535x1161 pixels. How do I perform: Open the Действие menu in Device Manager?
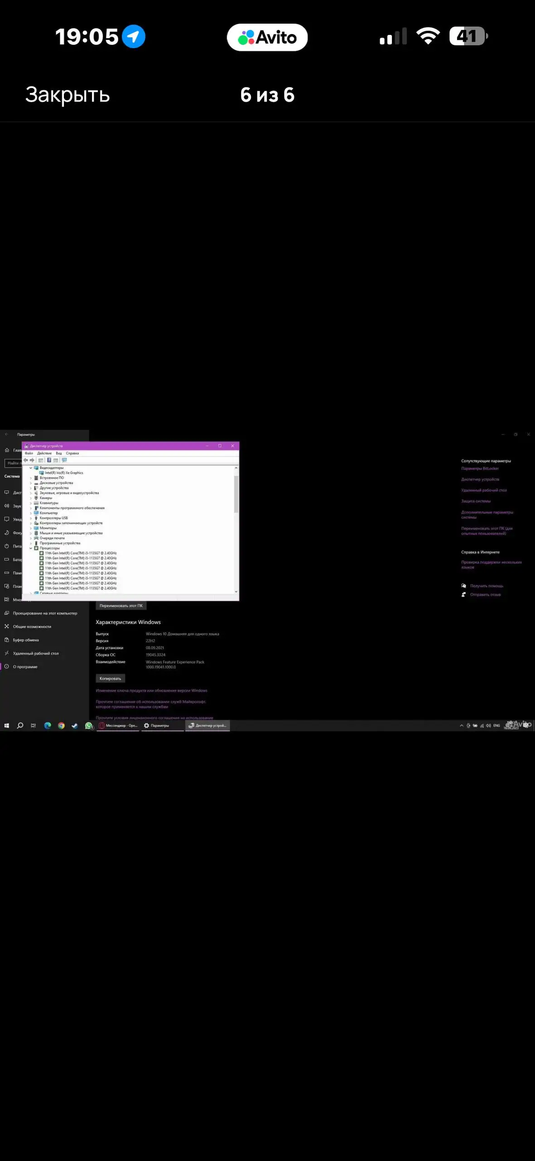(44, 453)
